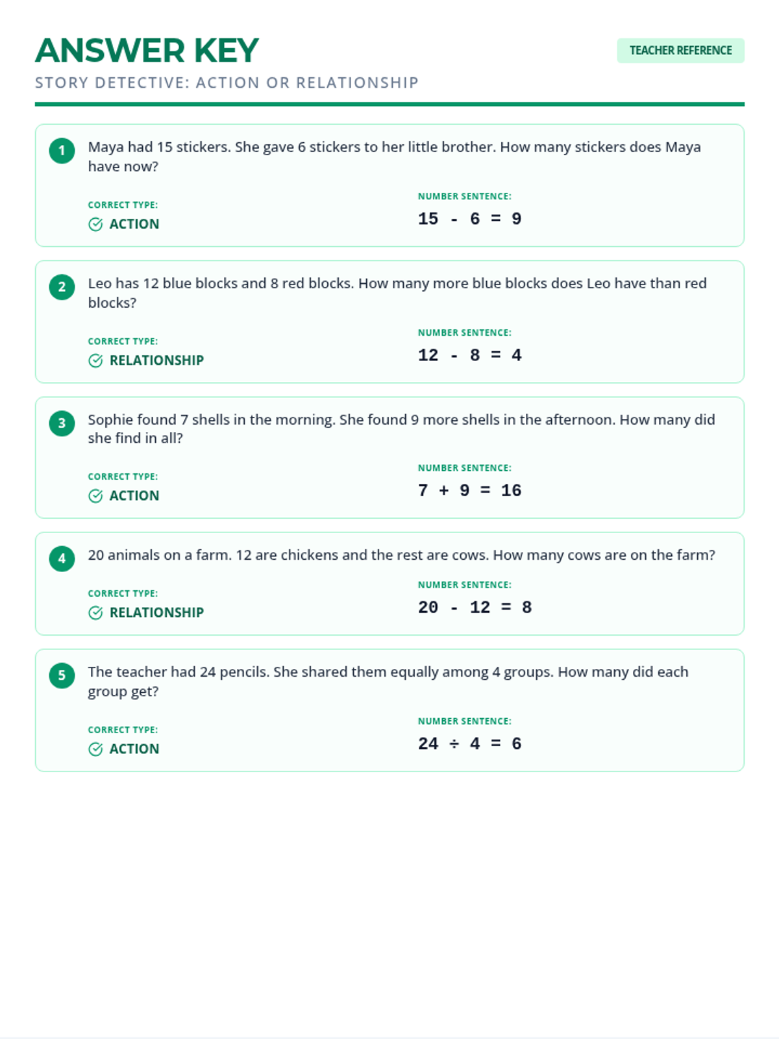Click the checkmark icon beside question 4's RELATIONSHIP
The width and height of the screenshot is (779, 1039).
pyautogui.click(x=95, y=613)
